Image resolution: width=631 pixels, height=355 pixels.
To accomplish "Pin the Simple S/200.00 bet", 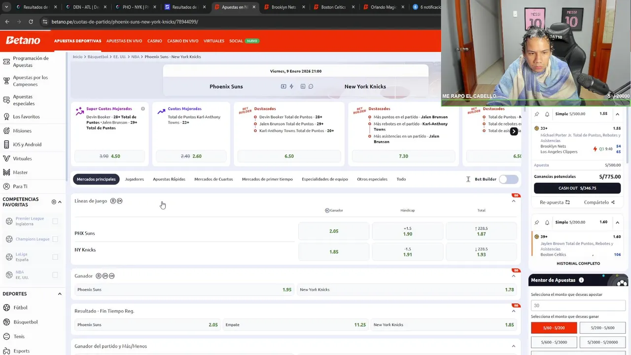I will (537, 222).
